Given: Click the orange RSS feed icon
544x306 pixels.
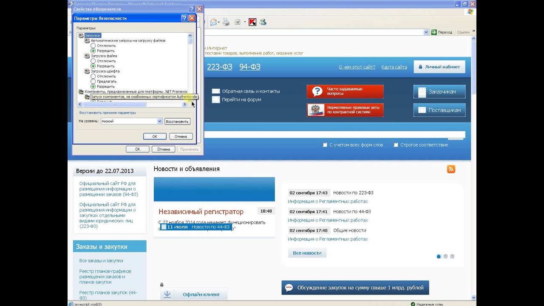Looking at the screenshot, I should [x=451, y=169].
